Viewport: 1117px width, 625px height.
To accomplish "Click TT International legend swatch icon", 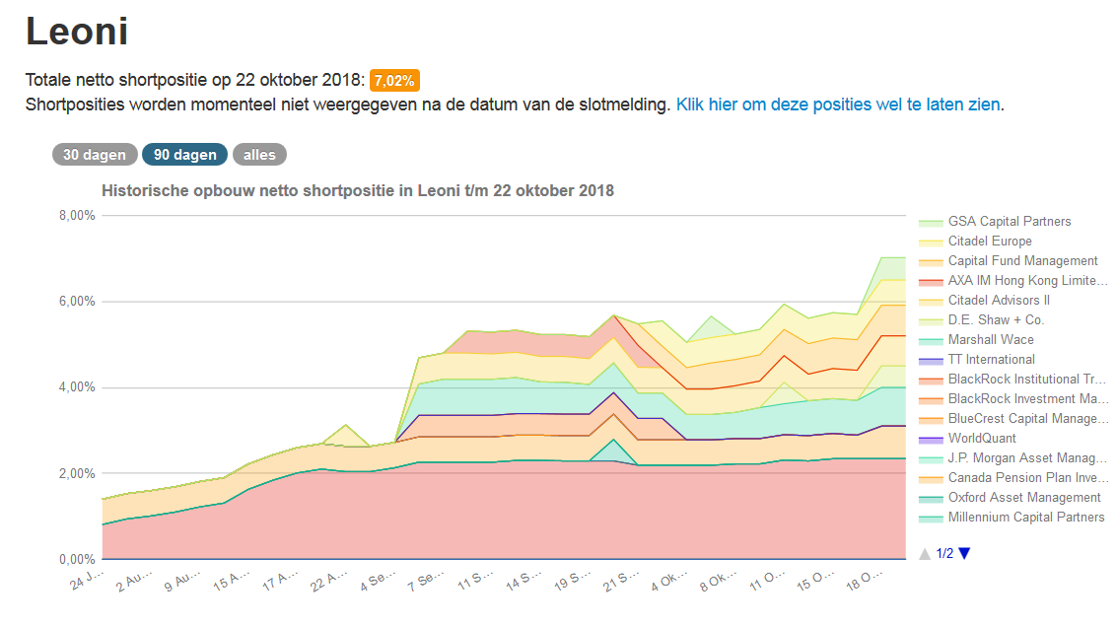I will [x=930, y=361].
